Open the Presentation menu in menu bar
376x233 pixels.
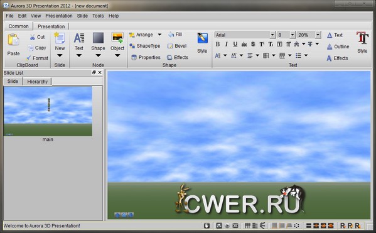click(59, 16)
